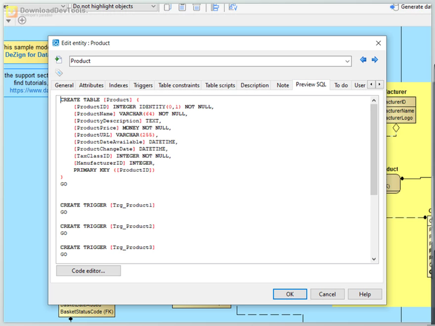
Task: Click the delete trash icon in toolbar
Action: (x=197, y=6)
